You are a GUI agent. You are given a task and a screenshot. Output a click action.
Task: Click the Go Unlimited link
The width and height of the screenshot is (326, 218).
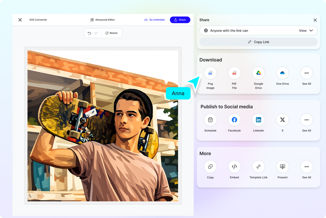(154, 20)
